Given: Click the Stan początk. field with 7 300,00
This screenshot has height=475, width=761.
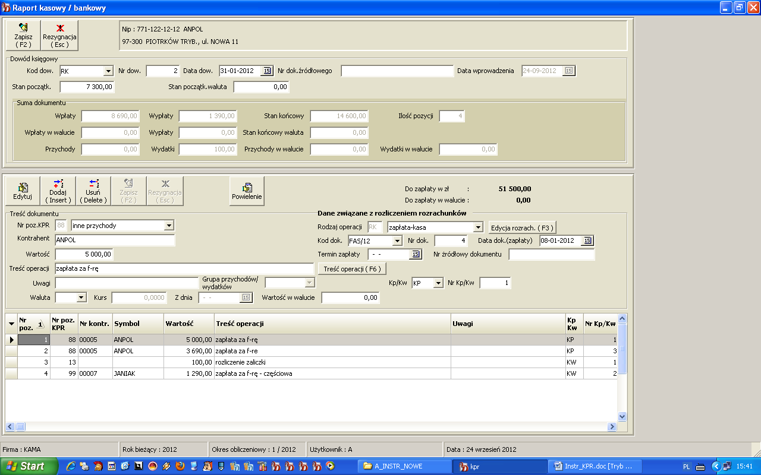Looking at the screenshot, I should 87,87.
